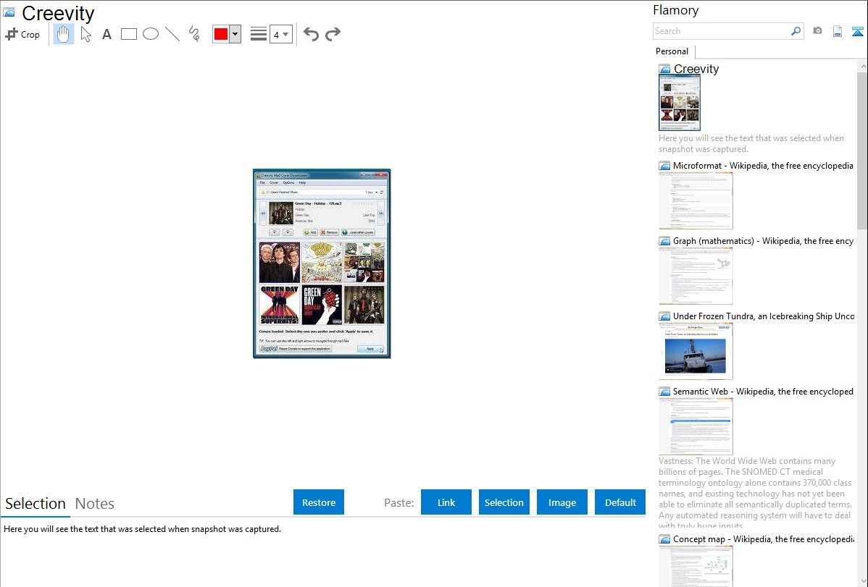Click the sidebar scroll-down arrow
Screen dimensions: 868x587
tap(863, 581)
